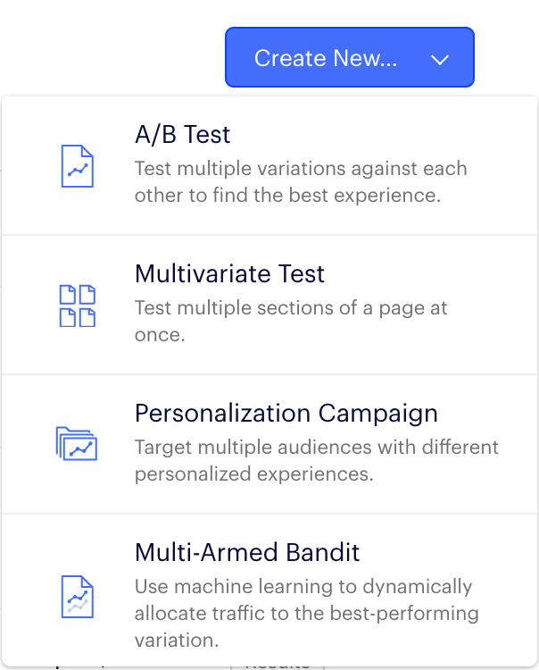Click the word 'variation.' in the Bandit description
The height and width of the screenshot is (670, 539).
click(177, 641)
